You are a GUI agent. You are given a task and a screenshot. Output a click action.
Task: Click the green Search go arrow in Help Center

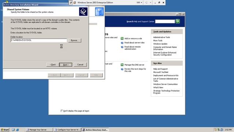pyautogui.click(x=178, y=21)
